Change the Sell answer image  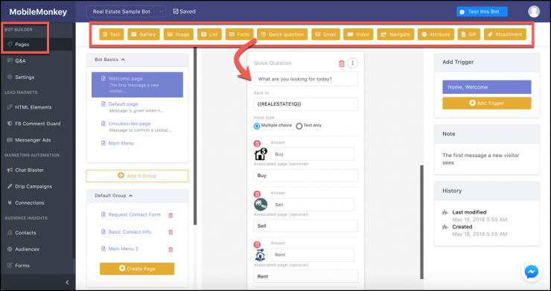click(x=261, y=204)
